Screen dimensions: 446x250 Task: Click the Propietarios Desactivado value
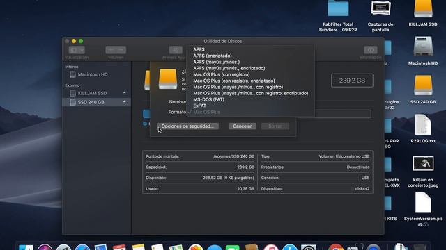pos(358,167)
